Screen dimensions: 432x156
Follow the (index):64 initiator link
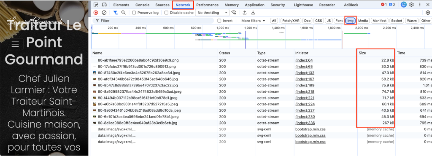pos(304,60)
